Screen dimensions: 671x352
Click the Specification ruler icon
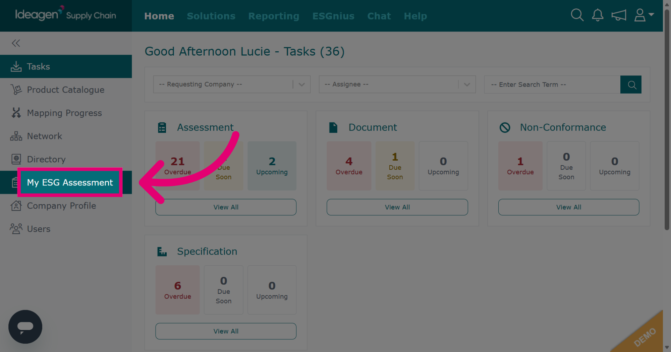[162, 251]
